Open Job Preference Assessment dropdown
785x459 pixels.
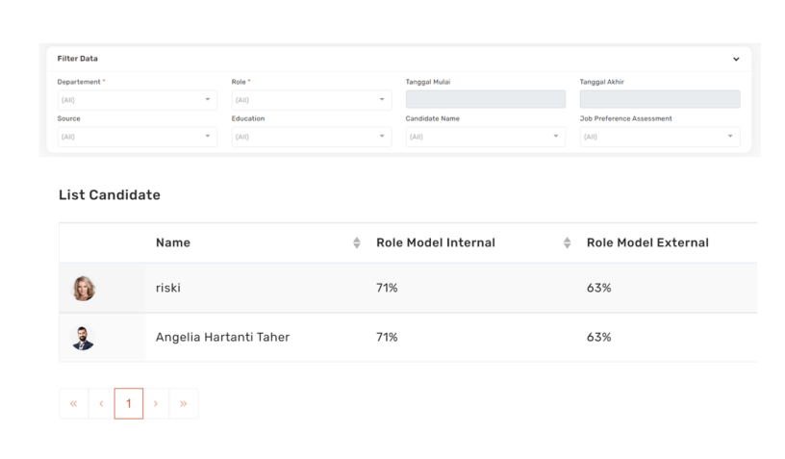click(659, 137)
